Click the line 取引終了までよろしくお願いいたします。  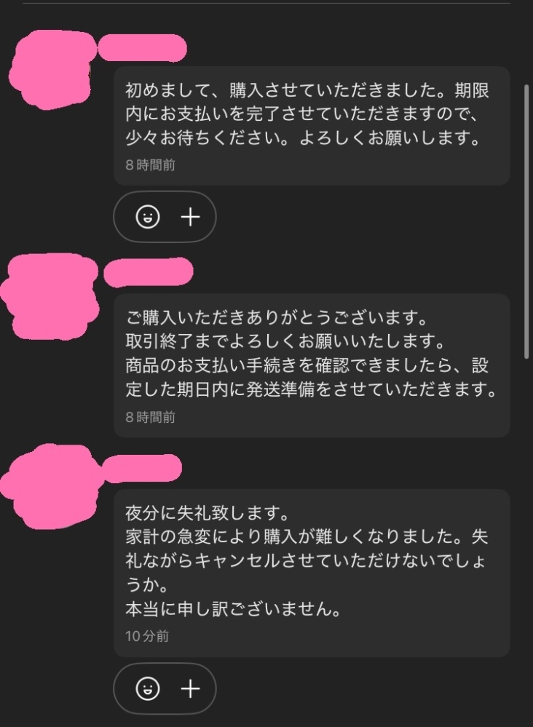[285, 342]
